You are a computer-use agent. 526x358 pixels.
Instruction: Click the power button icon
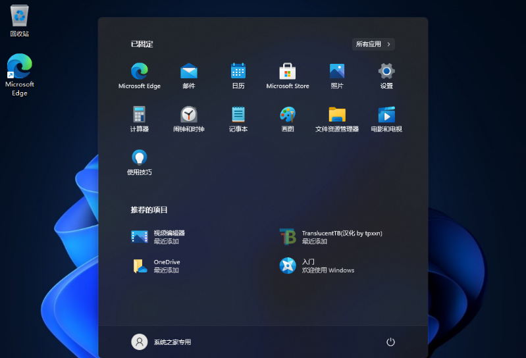tap(390, 342)
